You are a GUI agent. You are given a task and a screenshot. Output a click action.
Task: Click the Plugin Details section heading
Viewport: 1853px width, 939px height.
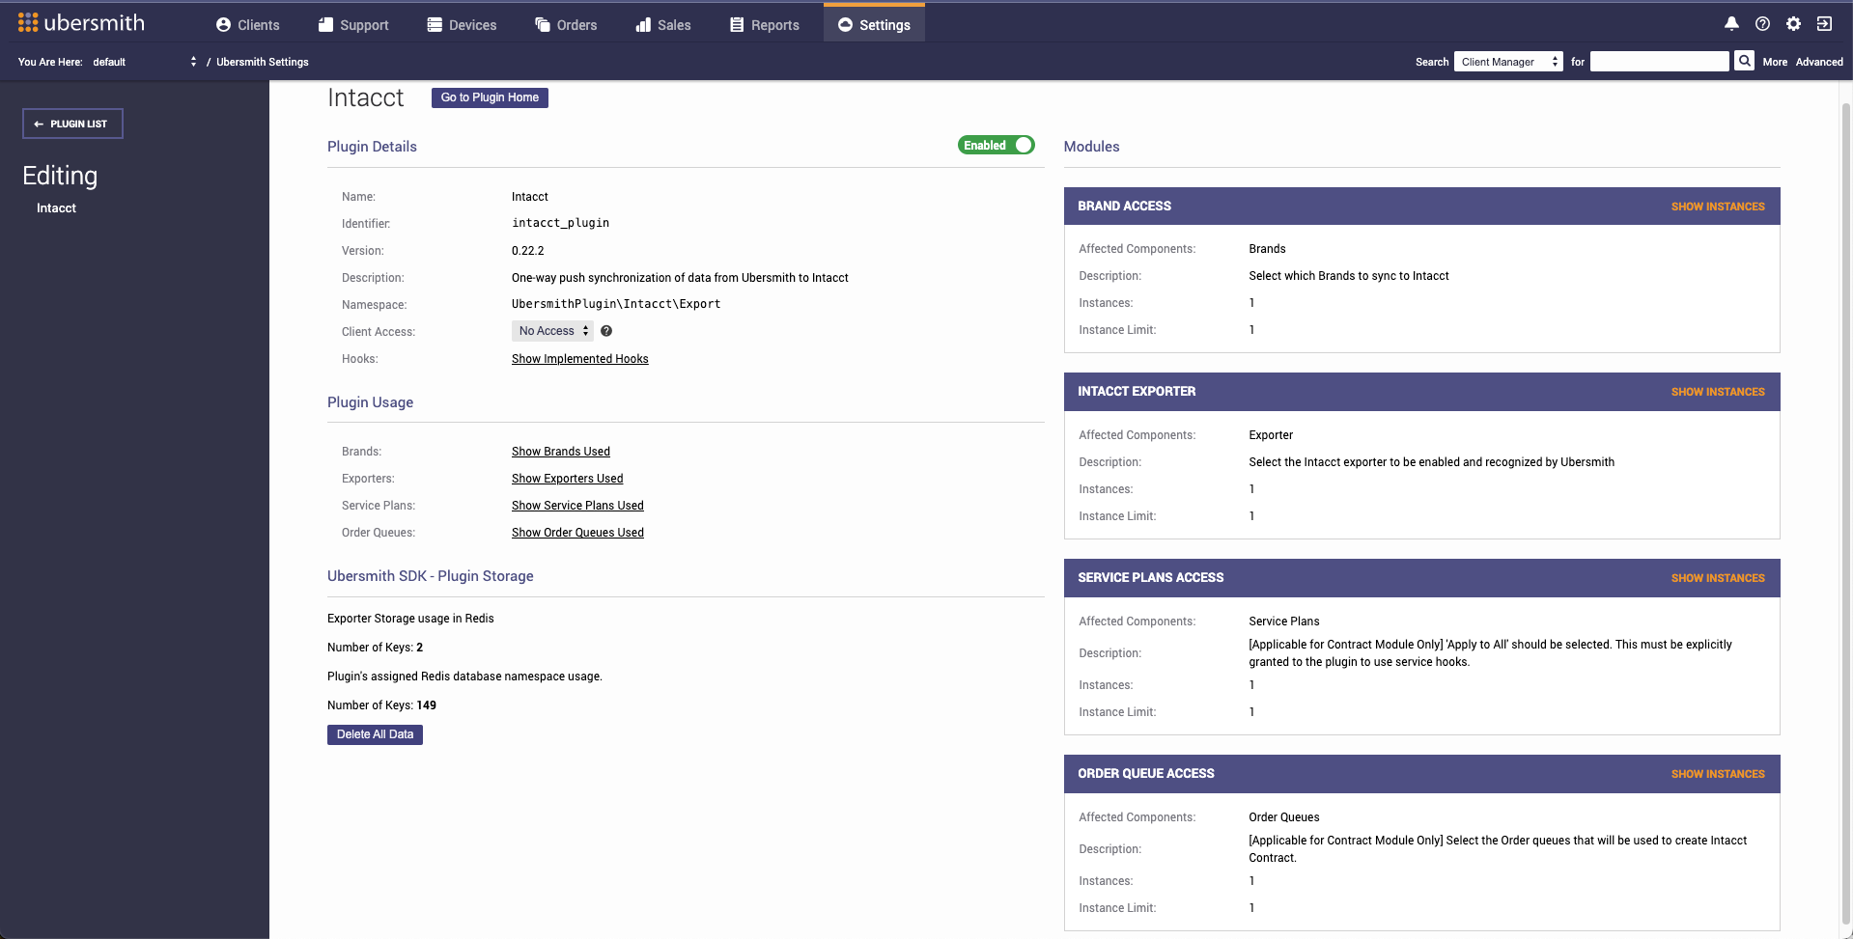(372, 147)
